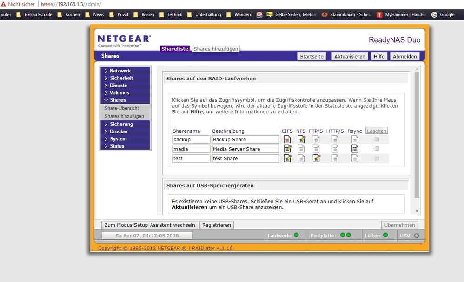This screenshot has height=282, width=464.
Task: Click the Abmelden button
Action: (x=404, y=57)
